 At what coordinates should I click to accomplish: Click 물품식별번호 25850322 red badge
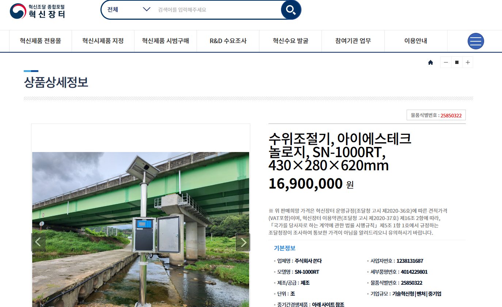point(436,115)
